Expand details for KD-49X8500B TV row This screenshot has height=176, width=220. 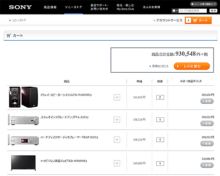point(117,163)
